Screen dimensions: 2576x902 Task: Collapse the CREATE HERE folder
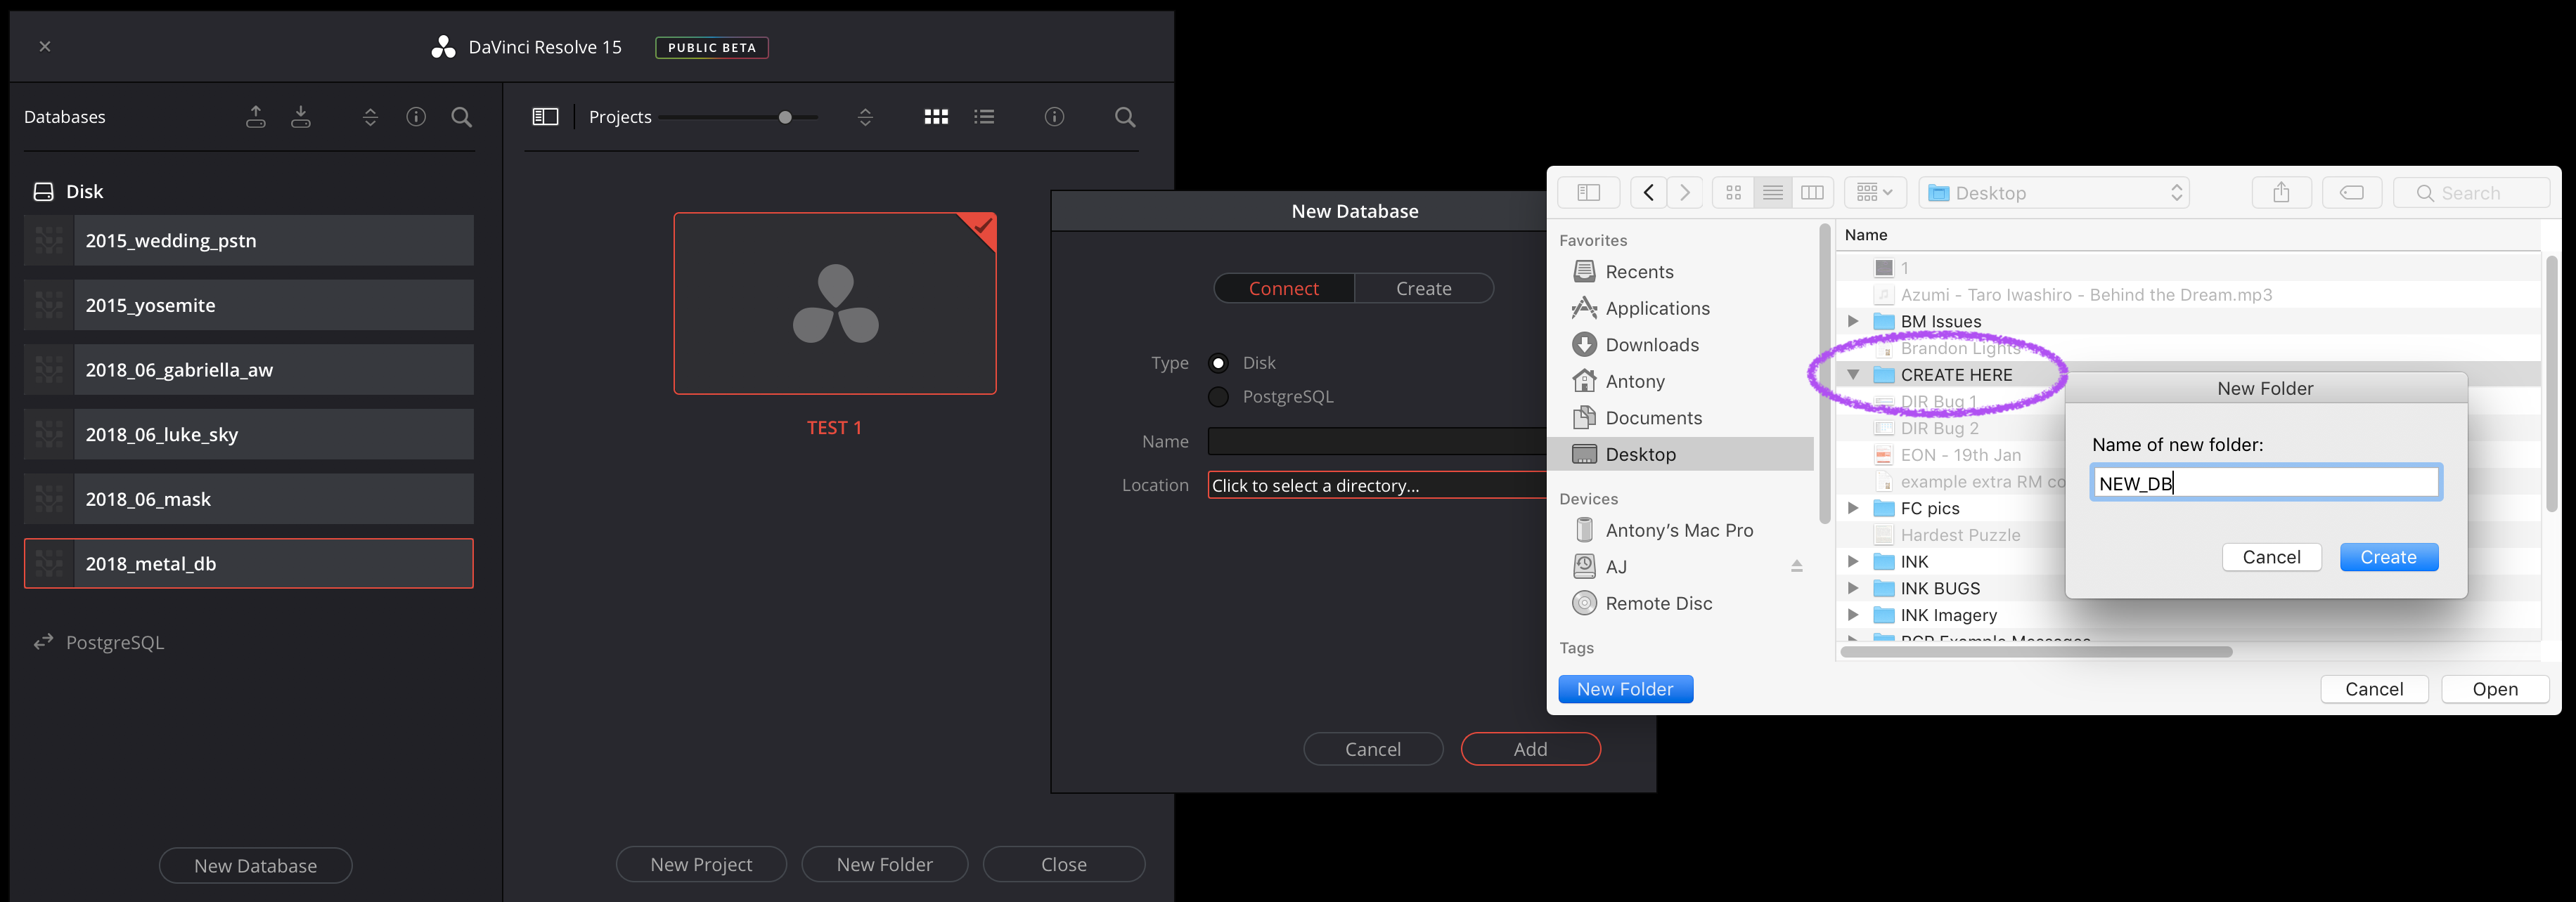coord(1853,374)
